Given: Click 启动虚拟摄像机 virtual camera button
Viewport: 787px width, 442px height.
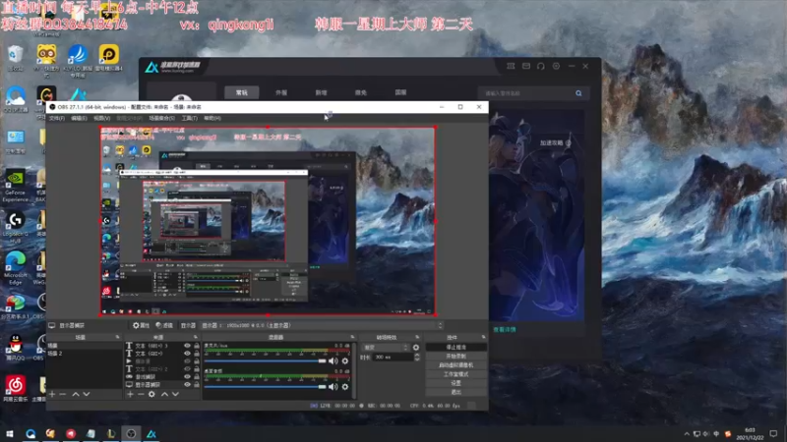Looking at the screenshot, I should (455, 364).
